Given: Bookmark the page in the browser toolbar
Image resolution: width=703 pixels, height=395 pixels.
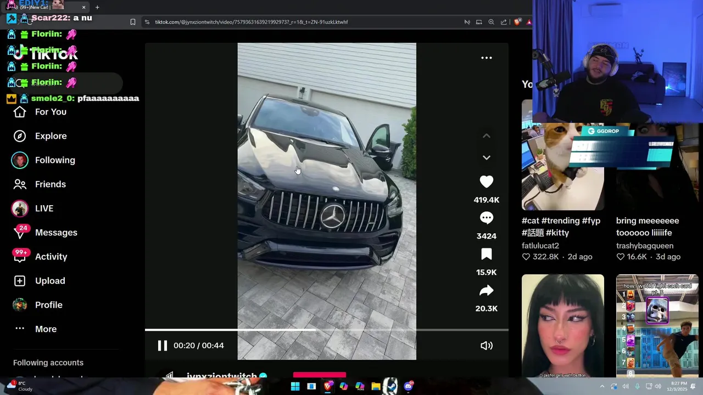Looking at the screenshot, I should pyautogui.click(x=133, y=22).
